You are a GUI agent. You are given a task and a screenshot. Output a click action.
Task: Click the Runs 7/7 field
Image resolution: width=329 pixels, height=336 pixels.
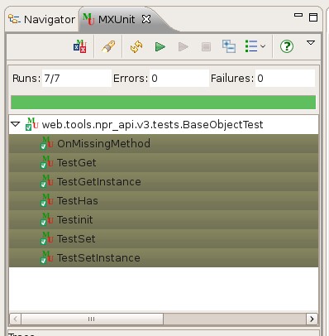coord(77,79)
